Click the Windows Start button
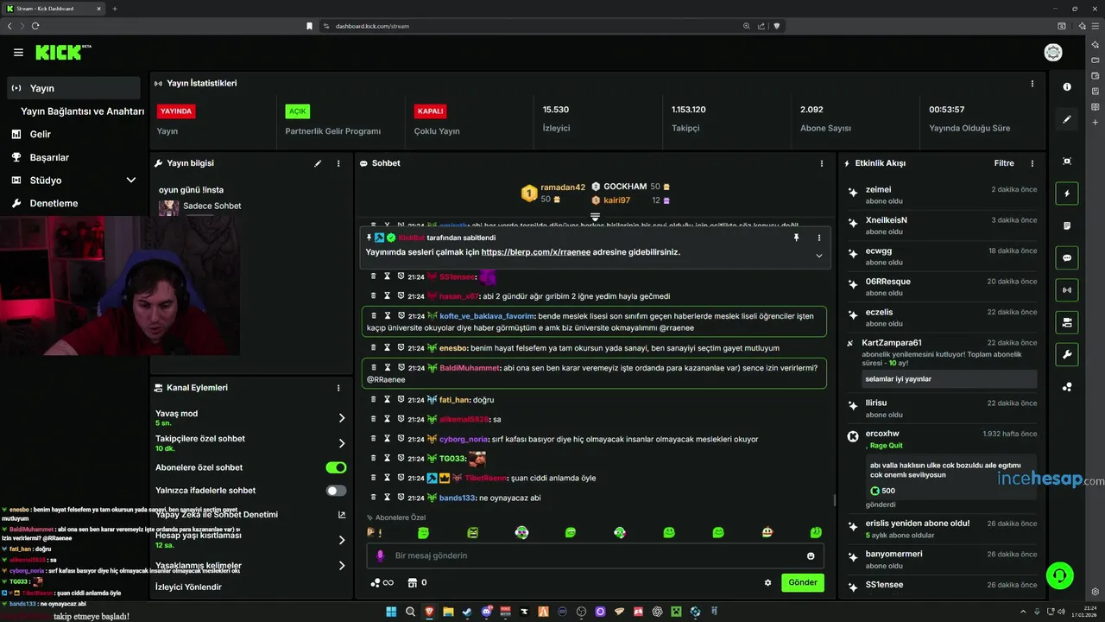The image size is (1105, 622). tap(391, 612)
